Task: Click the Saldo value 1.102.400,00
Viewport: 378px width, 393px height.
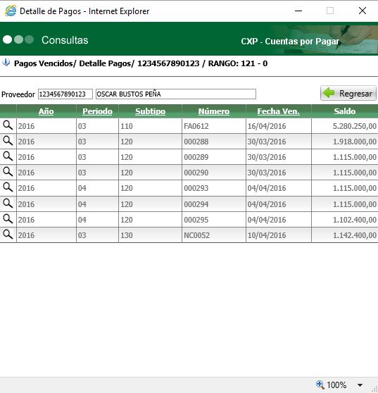Action: [x=355, y=220]
